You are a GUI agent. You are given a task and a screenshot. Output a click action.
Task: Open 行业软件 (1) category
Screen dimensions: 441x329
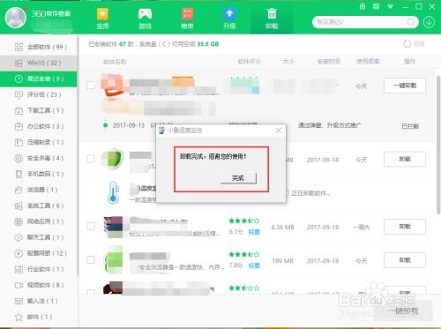click(x=39, y=269)
